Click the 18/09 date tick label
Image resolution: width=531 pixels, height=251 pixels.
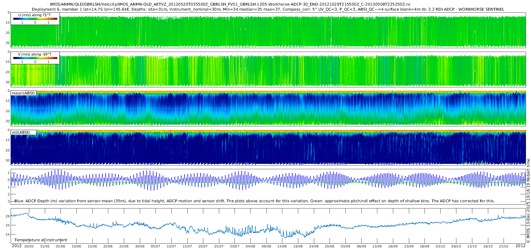393,246
